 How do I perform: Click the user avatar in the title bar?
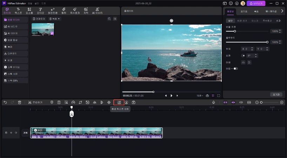243,3
